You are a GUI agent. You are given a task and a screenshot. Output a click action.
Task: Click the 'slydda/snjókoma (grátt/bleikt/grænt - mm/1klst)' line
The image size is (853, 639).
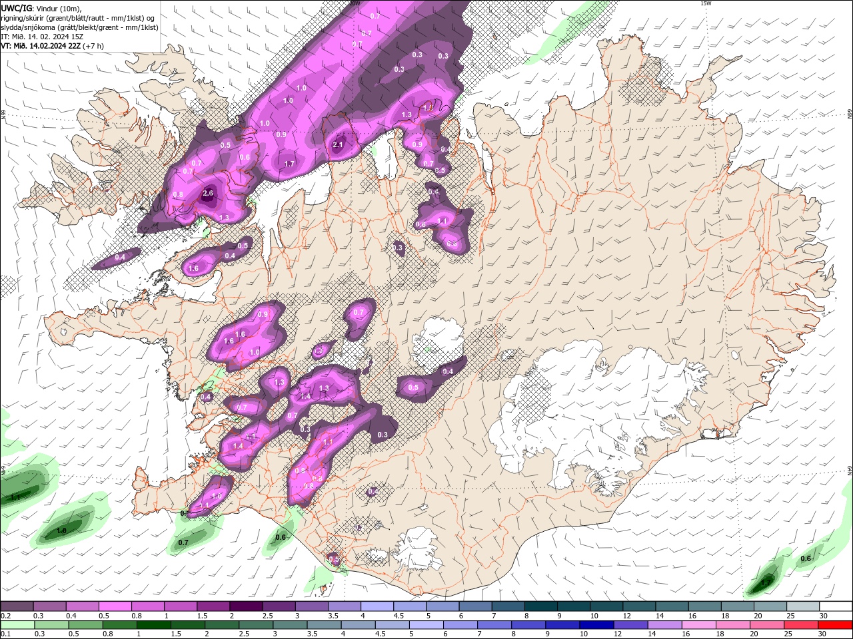(79, 27)
